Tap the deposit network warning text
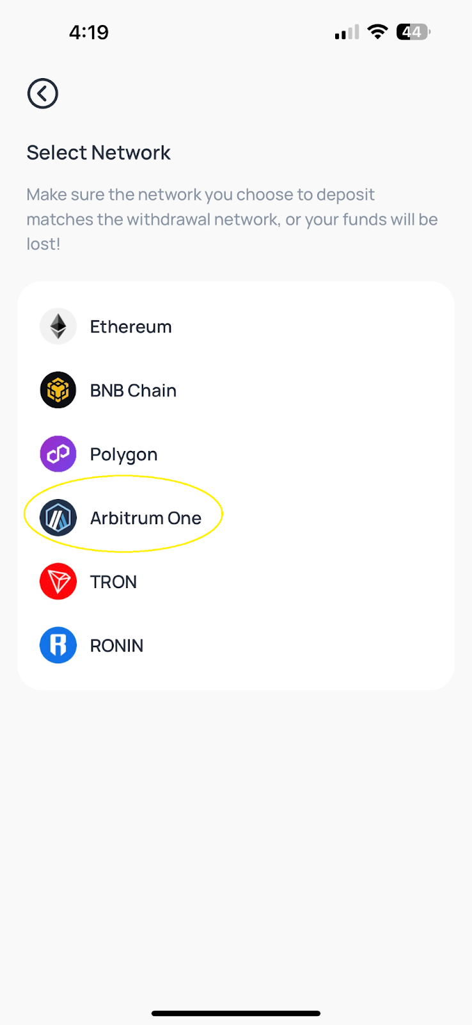Screen dimensions: 472x1025 (x=232, y=219)
